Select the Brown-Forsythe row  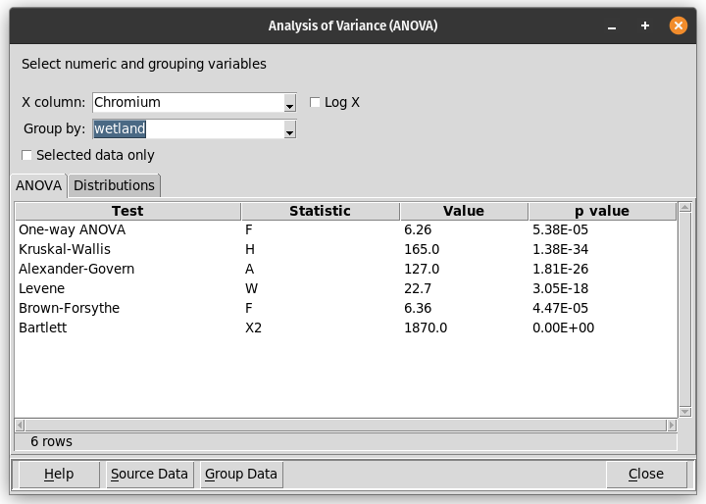346,308
